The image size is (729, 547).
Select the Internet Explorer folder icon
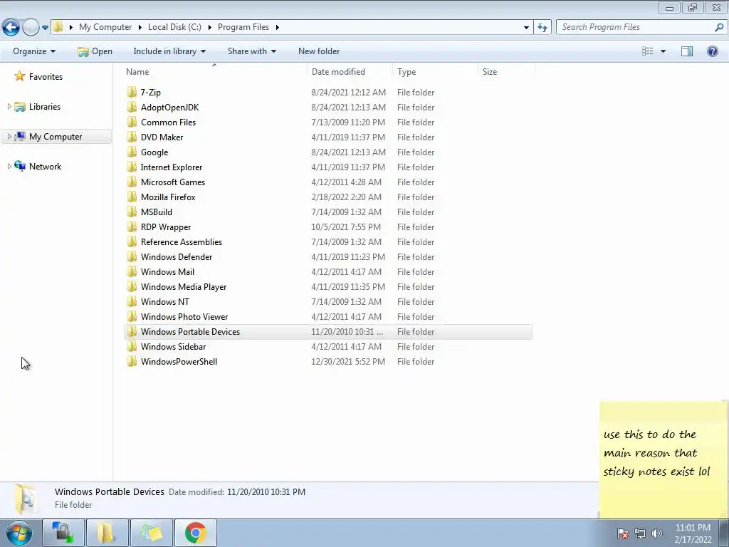coord(132,167)
